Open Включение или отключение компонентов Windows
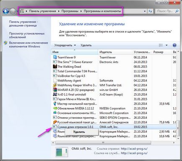 tap(29, 45)
